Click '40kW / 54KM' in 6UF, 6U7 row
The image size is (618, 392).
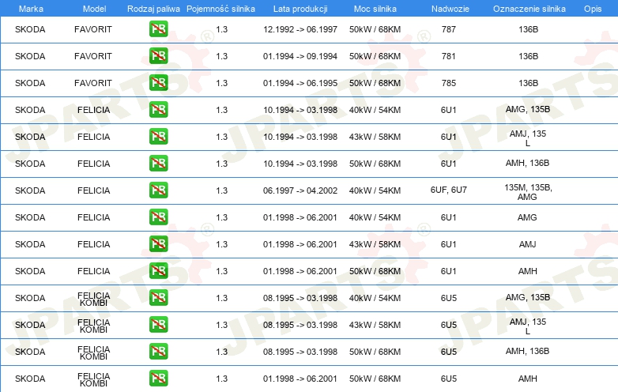(375, 190)
